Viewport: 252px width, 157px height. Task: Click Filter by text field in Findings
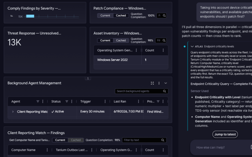point(142,140)
